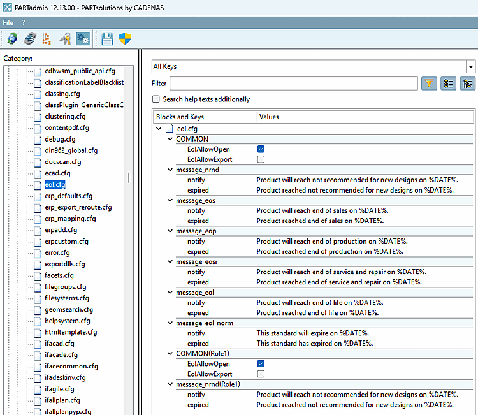Collapse the message_eol_norm block

click(170, 323)
